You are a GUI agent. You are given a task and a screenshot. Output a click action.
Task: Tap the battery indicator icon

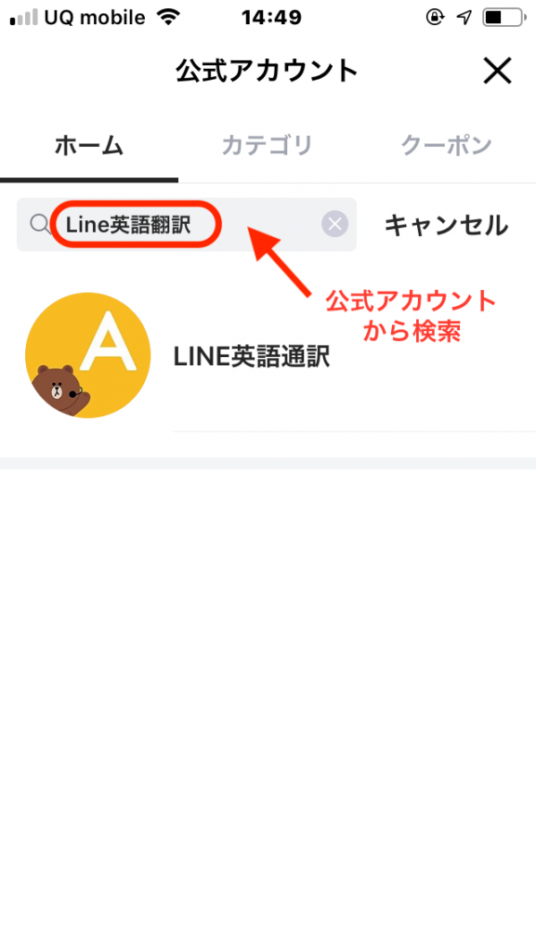(x=504, y=17)
